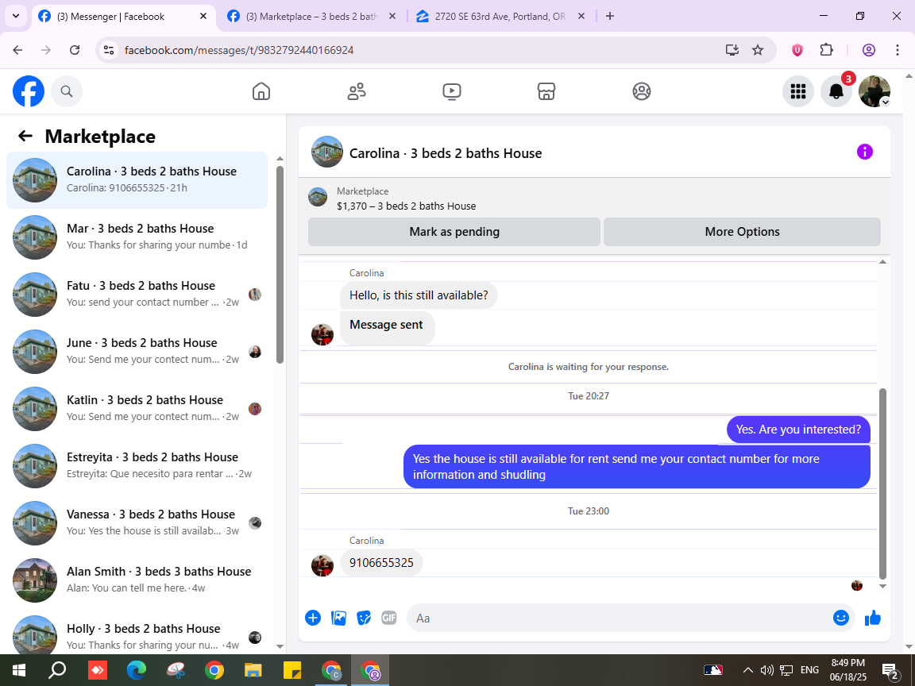
Task: Open Windows notification center
Action: pyautogui.click(x=890, y=671)
